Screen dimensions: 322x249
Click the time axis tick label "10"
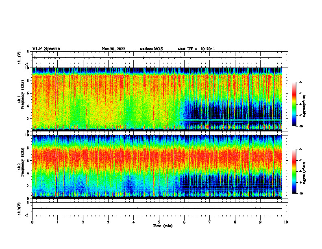coord(286,222)
